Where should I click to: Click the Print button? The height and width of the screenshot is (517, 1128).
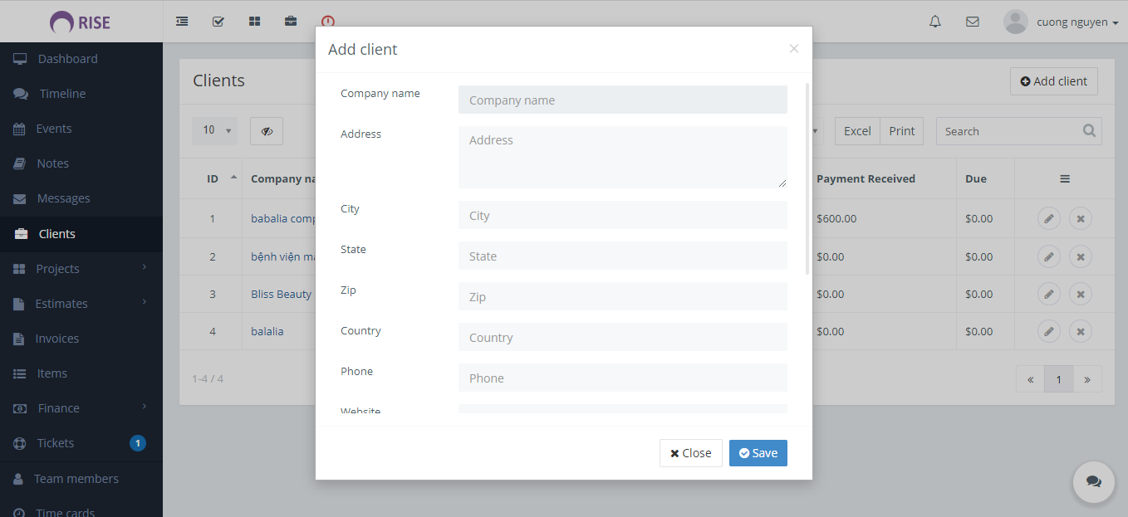[x=902, y=131]
